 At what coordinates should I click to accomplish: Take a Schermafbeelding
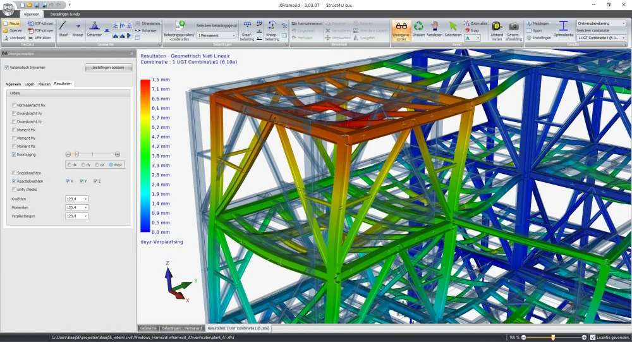tap(513, 31)
